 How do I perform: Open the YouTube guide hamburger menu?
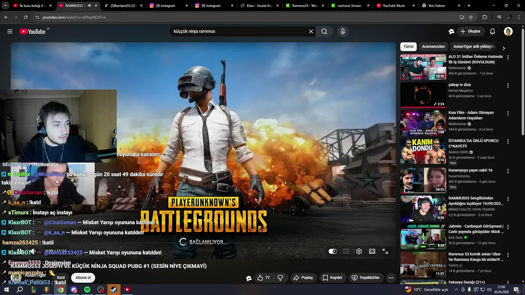pos(10,32)
